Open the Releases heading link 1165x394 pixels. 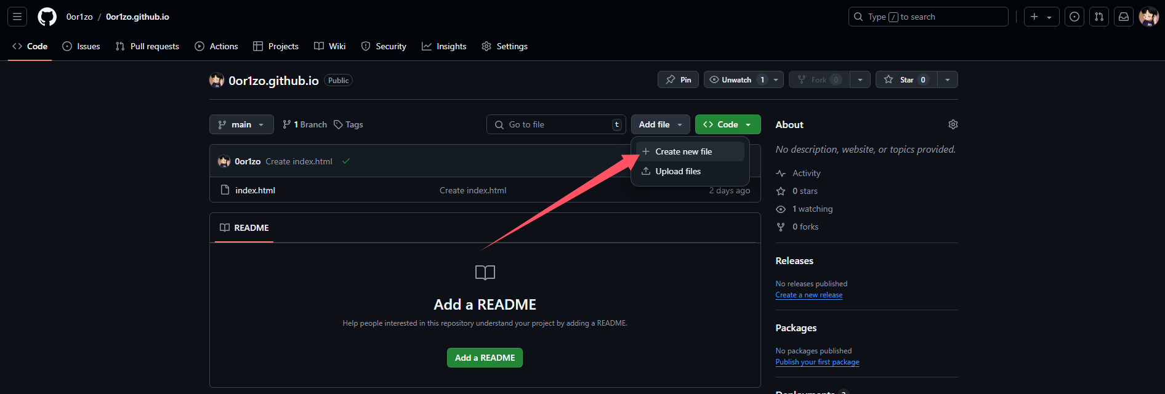pyautogui.click(x=794, y=261)
